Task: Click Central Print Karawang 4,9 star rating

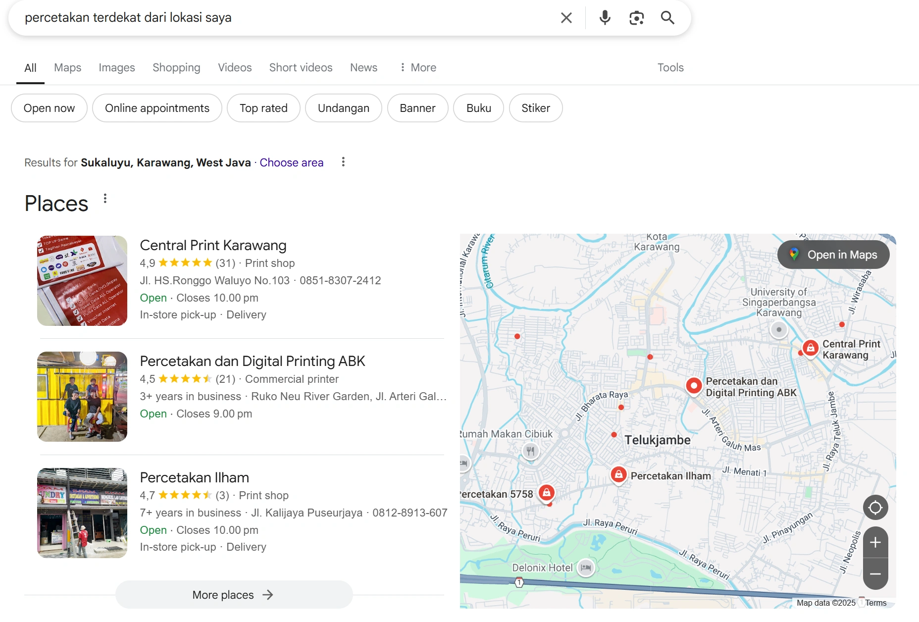Action: [x=185, y=263]
